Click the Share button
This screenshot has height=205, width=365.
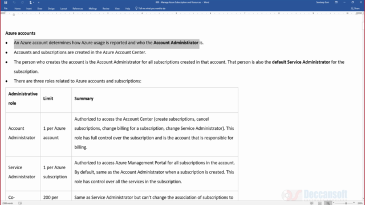(355, 9)
